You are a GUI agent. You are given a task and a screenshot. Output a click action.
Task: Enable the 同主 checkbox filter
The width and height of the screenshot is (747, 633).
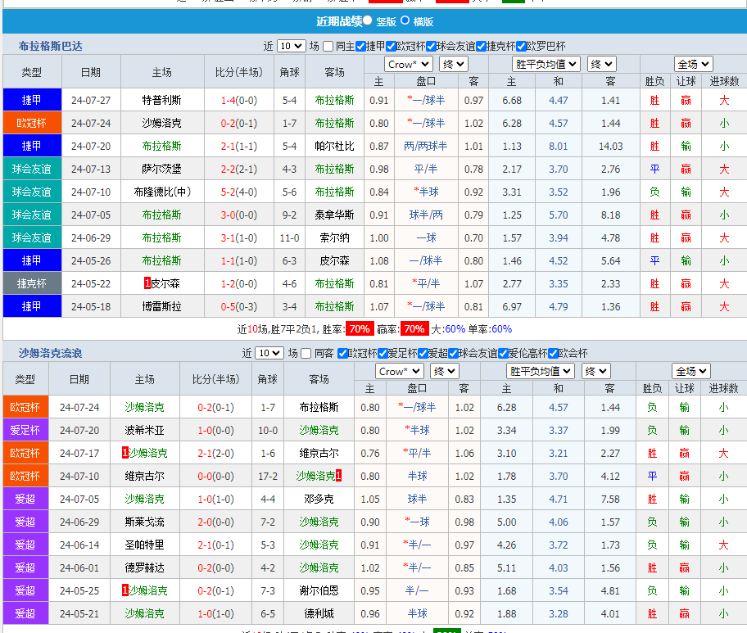(x=328, y=47)
